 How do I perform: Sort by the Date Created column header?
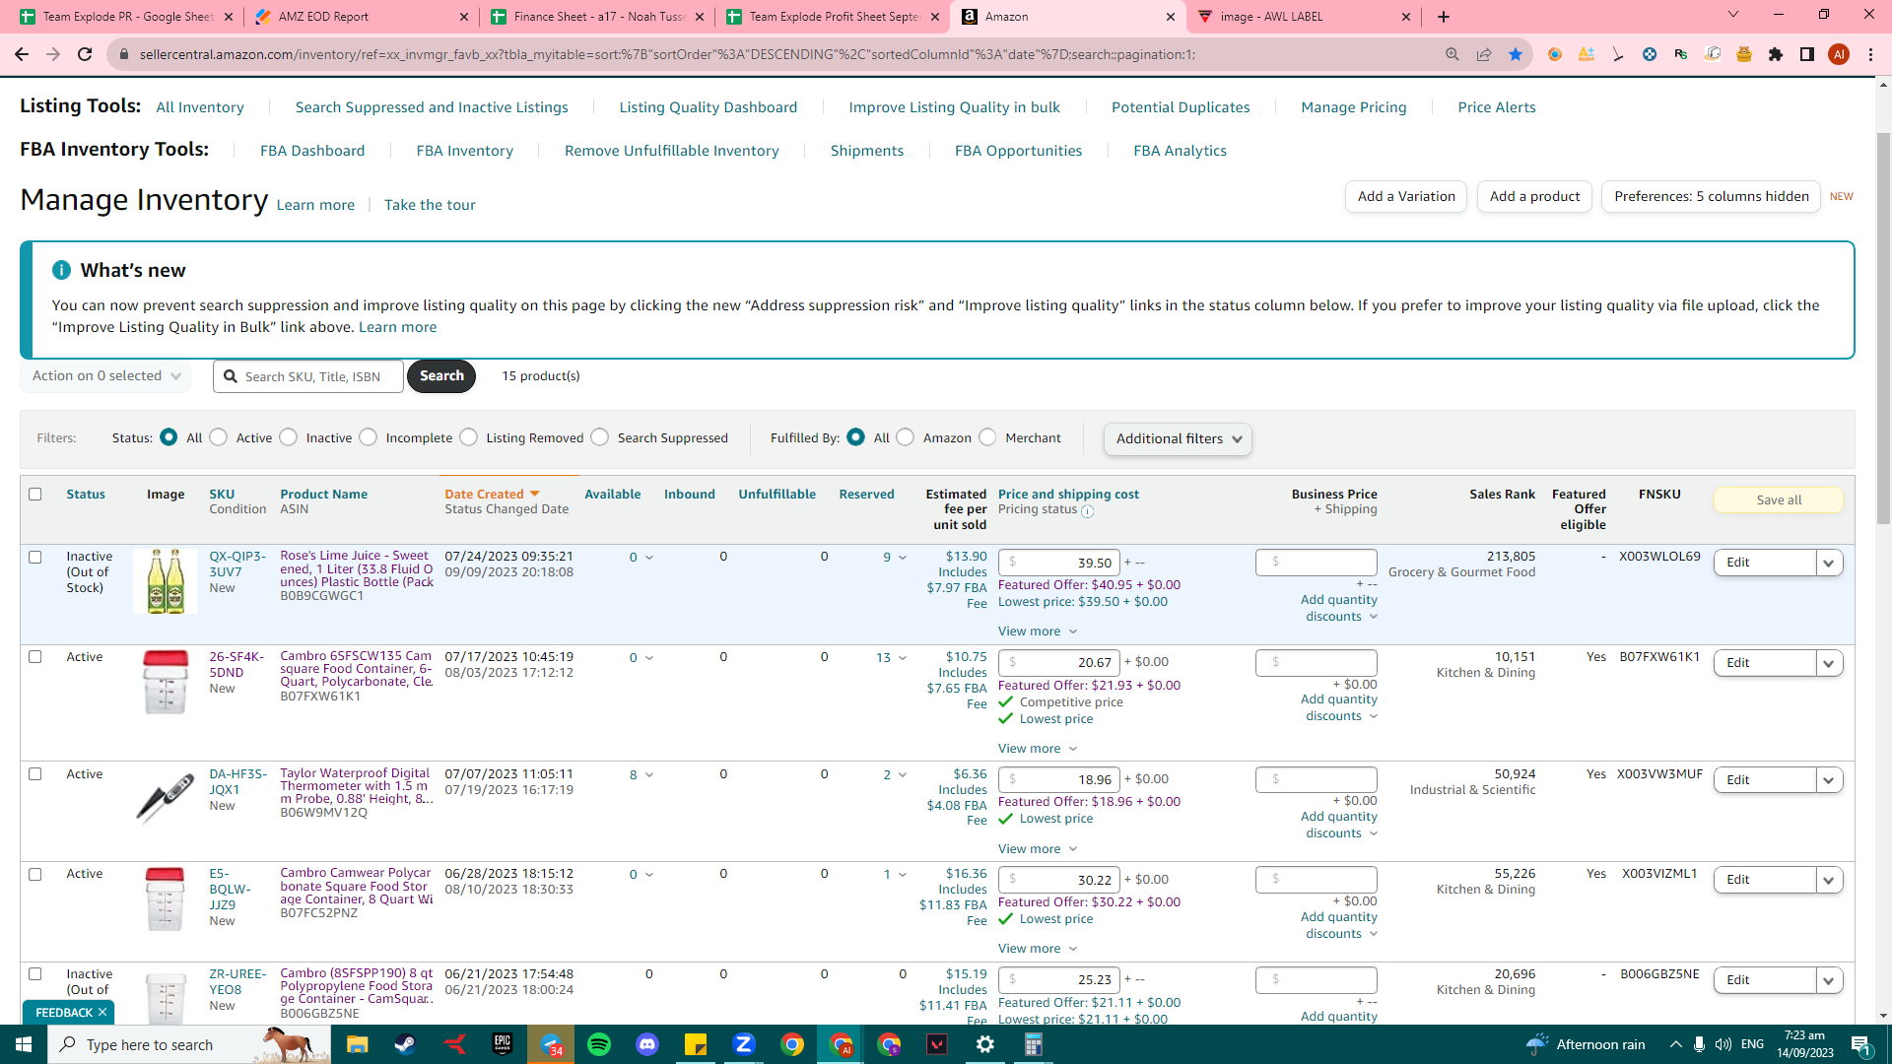click(x=492, y=495)
